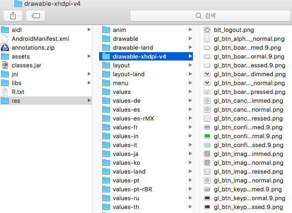
Task: Click the Share toolbar button
Action: coord(13,16)
